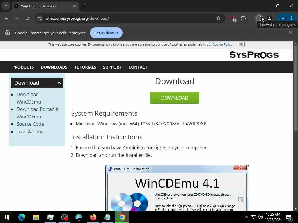The image size is (298, 223).
Task: Open the CONTACT menu
Action: point(138,67)
